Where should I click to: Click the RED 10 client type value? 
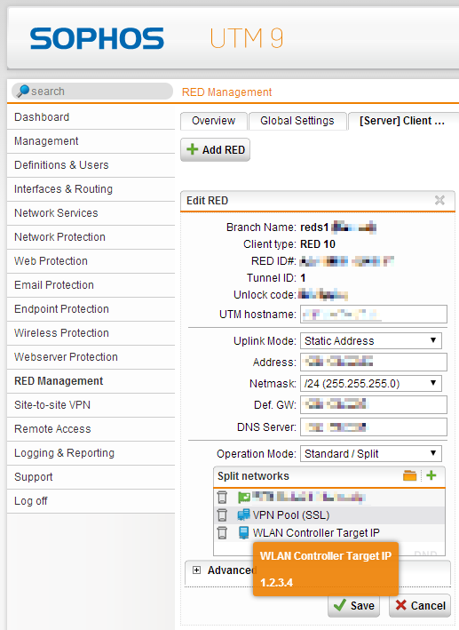318,244
